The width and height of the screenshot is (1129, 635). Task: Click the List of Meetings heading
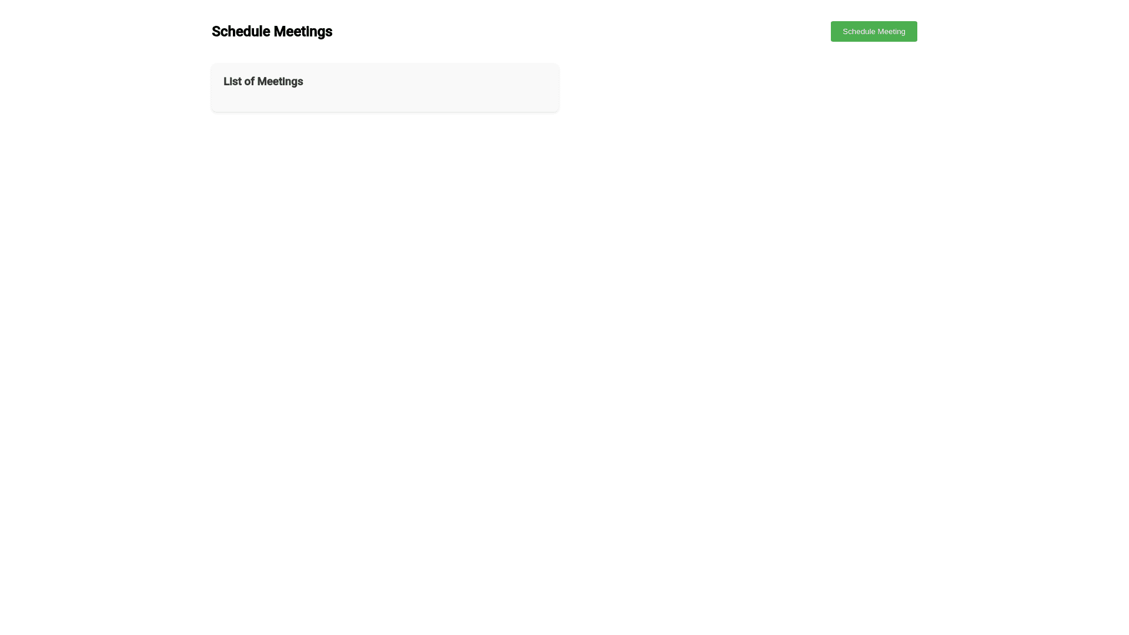coord(263,81)
